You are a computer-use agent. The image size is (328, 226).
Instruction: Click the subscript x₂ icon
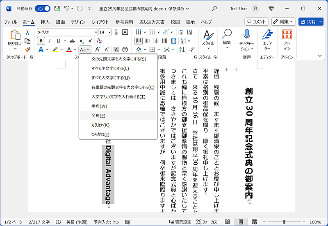(x=82, y=41)
